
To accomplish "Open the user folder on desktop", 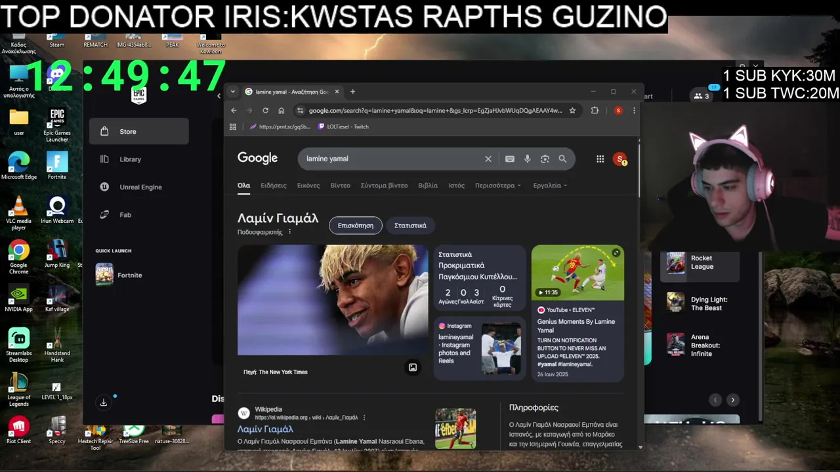I will (x=18, y=122).
